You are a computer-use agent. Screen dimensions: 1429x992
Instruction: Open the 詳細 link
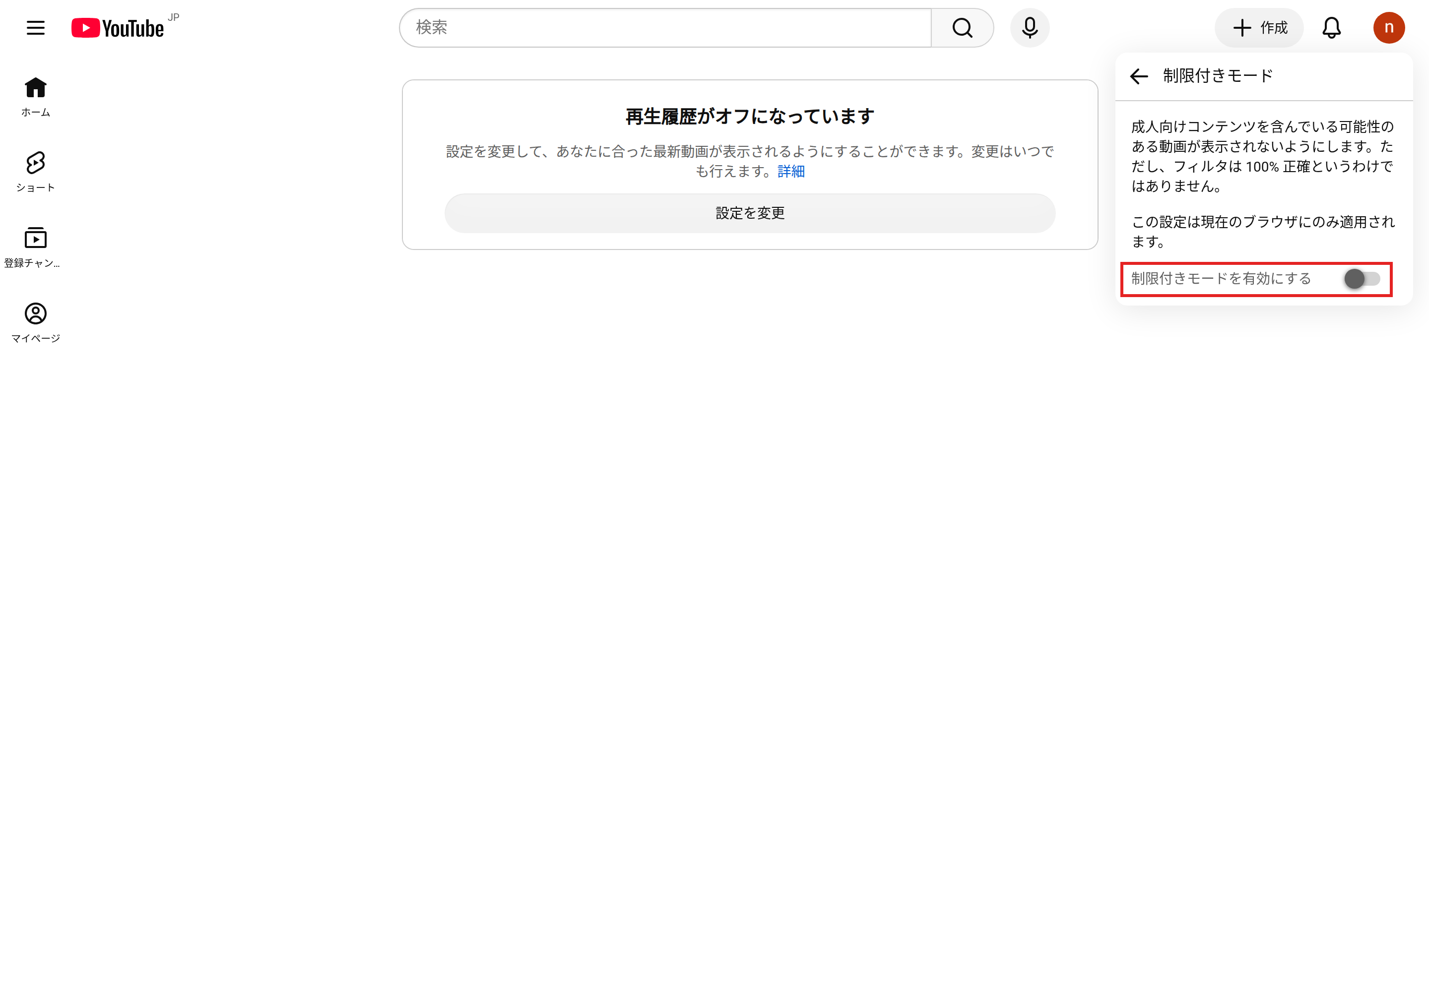tap(790, 171)
